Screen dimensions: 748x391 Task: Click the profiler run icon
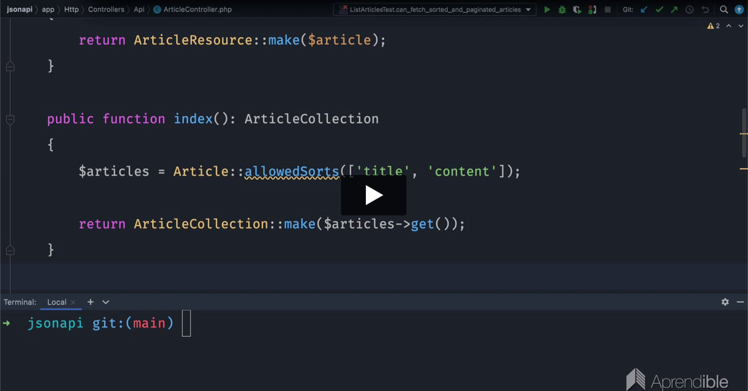592,9
